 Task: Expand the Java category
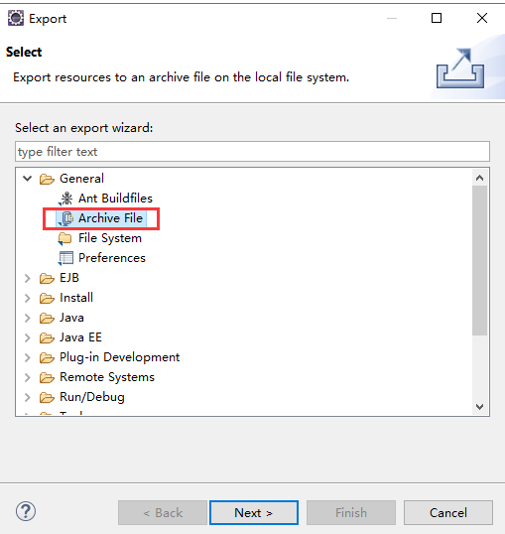point(28,318)
